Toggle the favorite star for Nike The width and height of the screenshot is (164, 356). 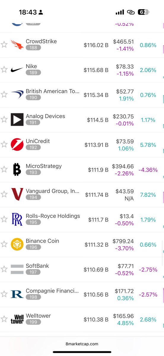[x=4, y=70]
